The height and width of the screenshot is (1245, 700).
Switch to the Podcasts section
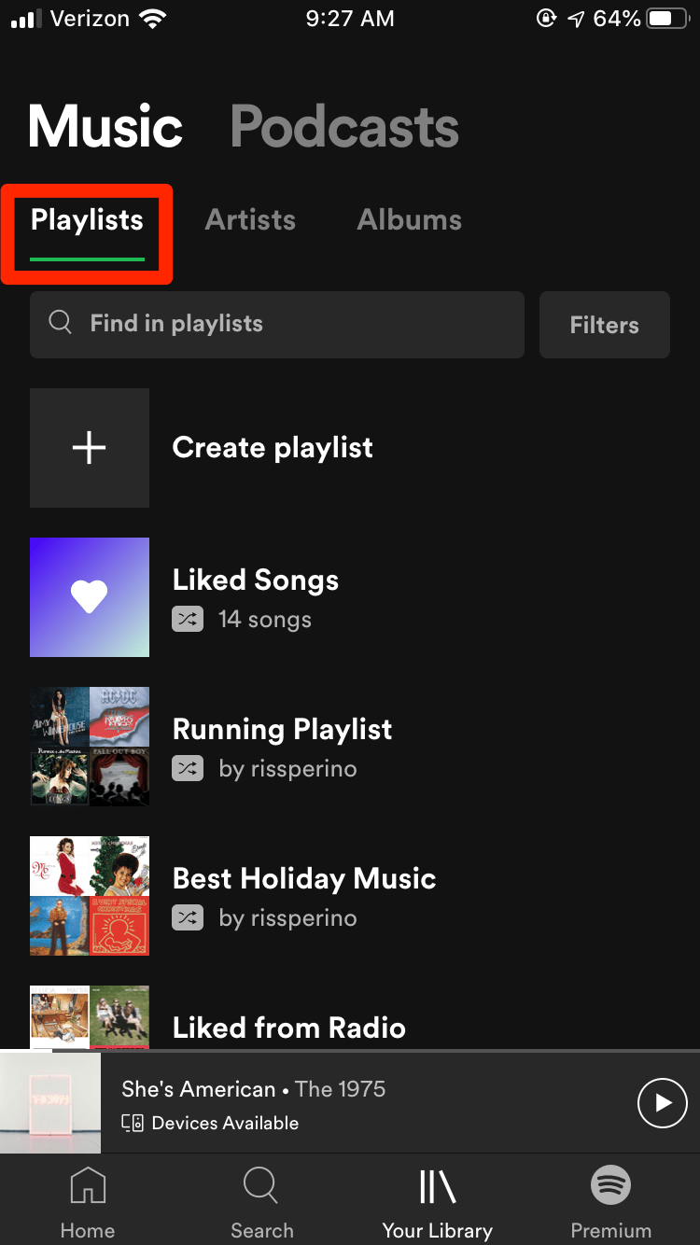point(345,127)
